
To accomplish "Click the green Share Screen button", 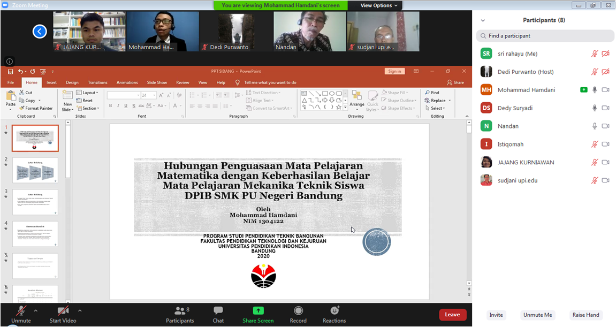I will [258, 315].
